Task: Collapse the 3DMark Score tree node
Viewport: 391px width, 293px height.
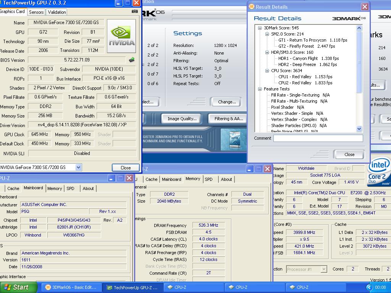Action: coord(260,28)
